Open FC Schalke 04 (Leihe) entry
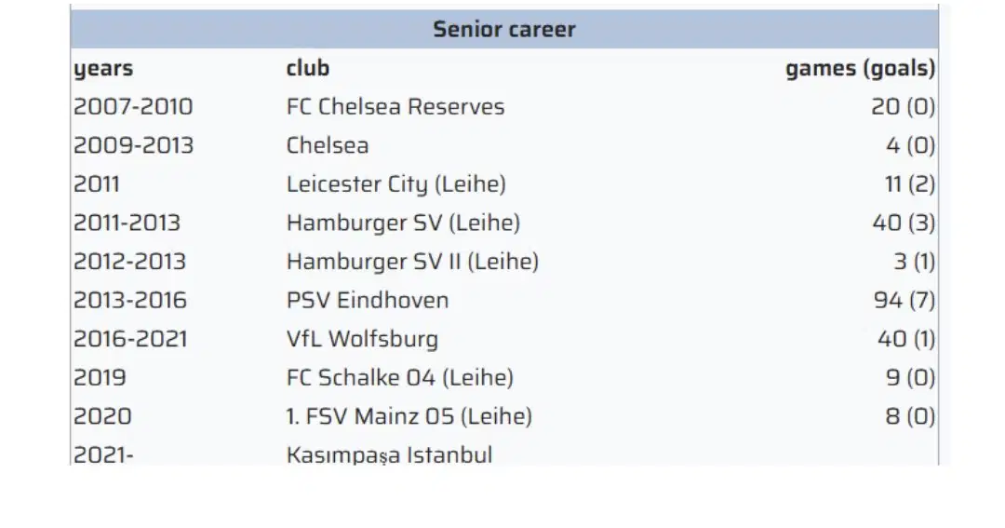Image resolution: width=1005 pixels, height=528 pixels. click(400, 377)
